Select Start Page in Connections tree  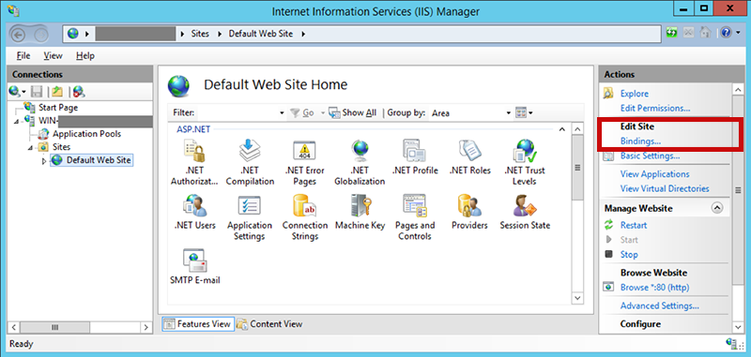(x=58, y=108)
